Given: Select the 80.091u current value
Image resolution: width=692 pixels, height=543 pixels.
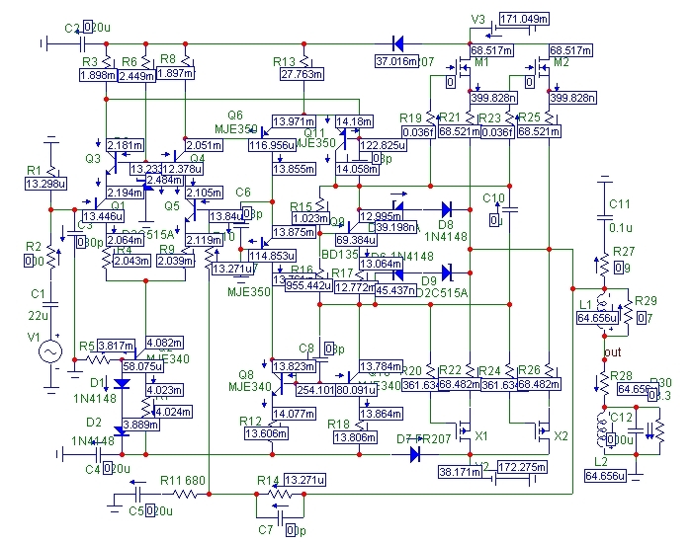Looking at the screenshot, I should (356, 390).
